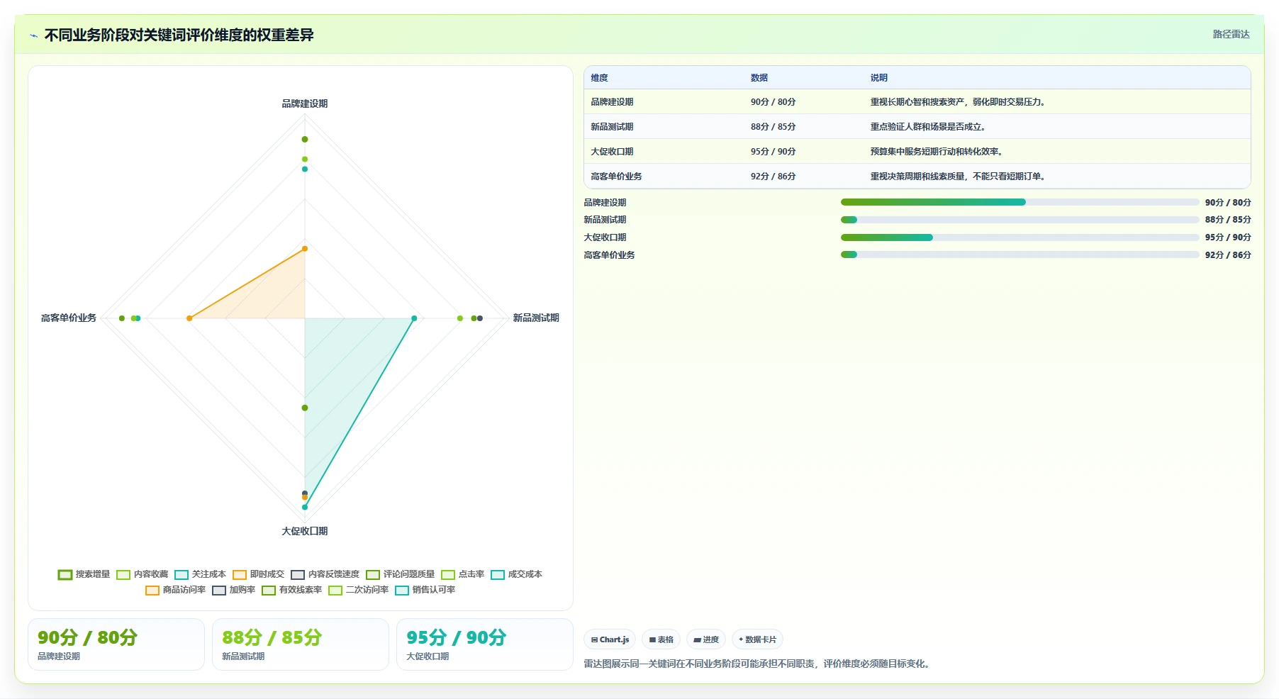1279x699 pixels.
Task: Click the 路径雷达 label in header
Action: [1231, 34]
